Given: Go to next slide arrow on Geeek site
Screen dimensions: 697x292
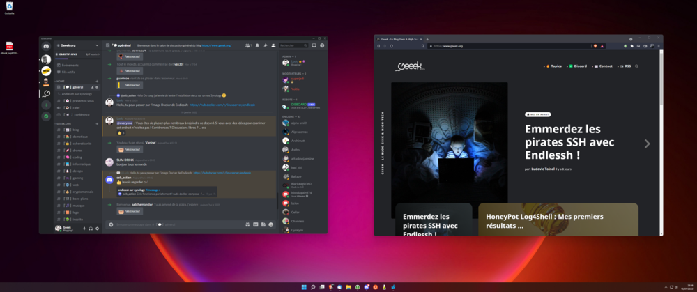Looking at the screenshot, I should pos(648,144).
